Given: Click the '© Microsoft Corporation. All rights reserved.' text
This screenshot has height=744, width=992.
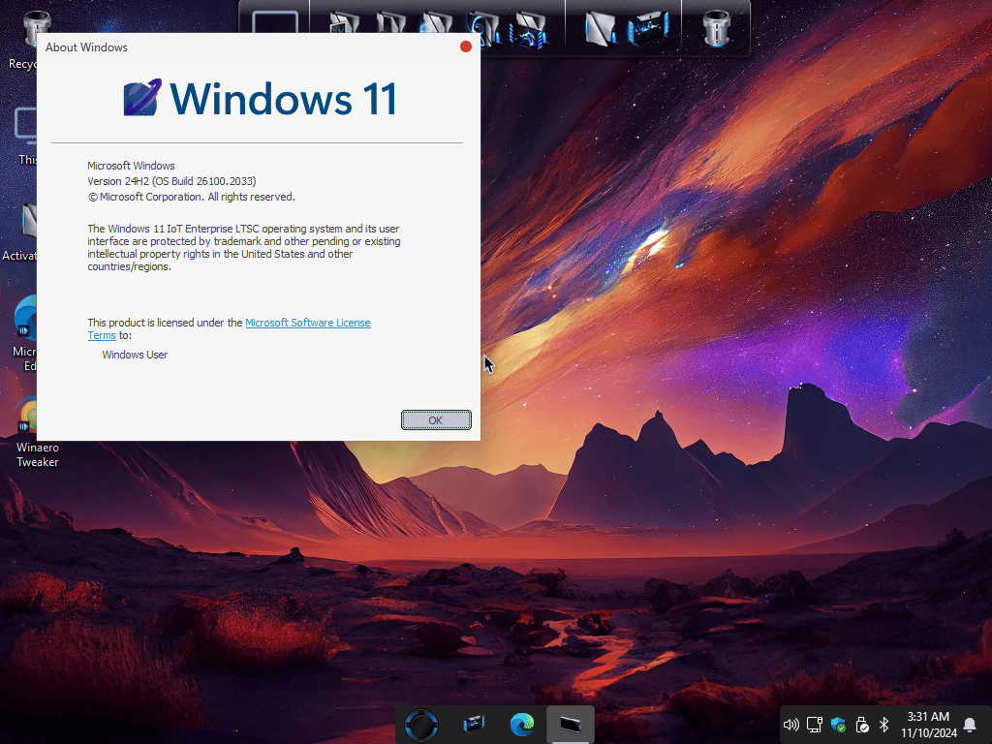Looking at the screenshot, I should pos(191,197).
